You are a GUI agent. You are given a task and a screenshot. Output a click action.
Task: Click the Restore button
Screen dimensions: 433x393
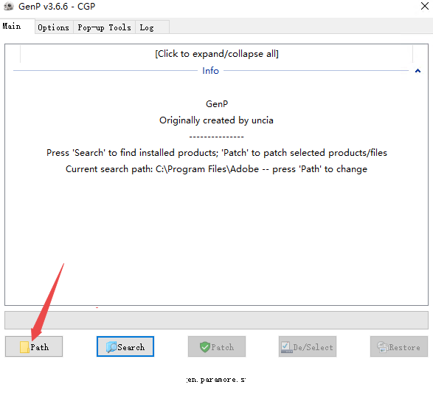[x=399, y=346]
